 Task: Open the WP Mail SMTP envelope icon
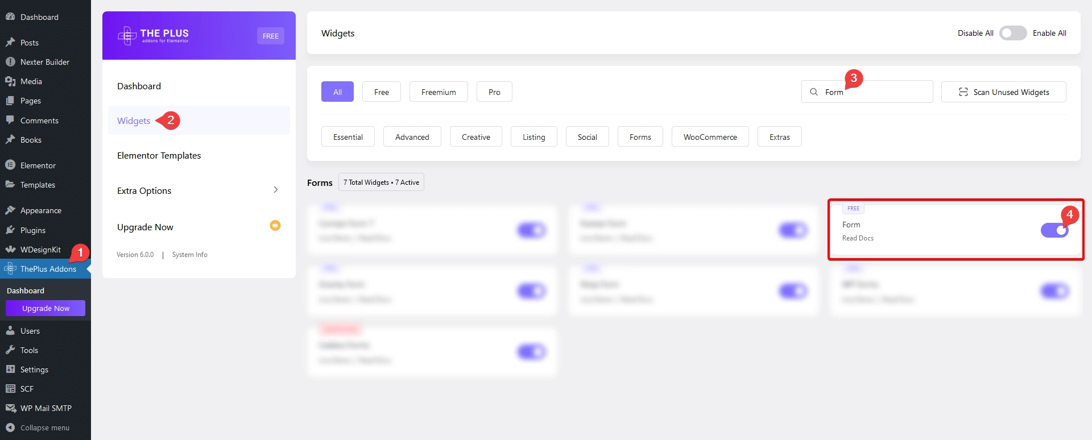pos(10,408)
